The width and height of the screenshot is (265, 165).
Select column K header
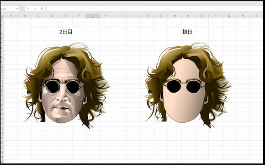pos(147,16)
